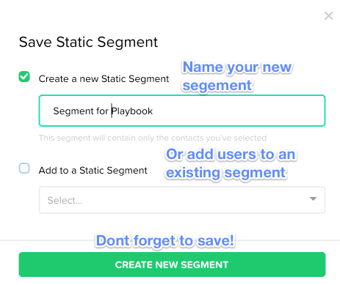This screenshot has height=285, width=340.
Task: Click the word for in the name field
Action: [x=102, y=111]
